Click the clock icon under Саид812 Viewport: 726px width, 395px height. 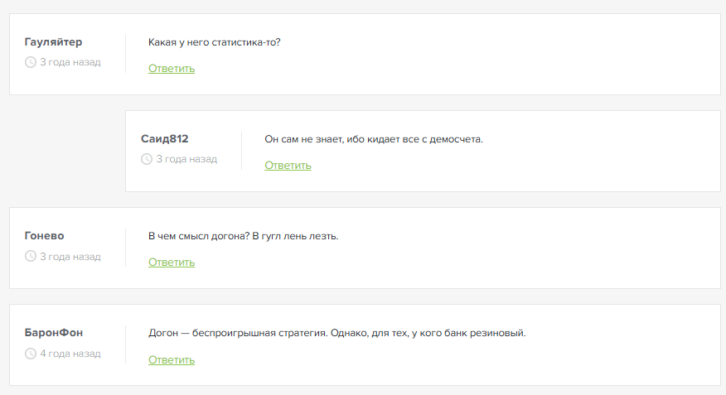147,159
